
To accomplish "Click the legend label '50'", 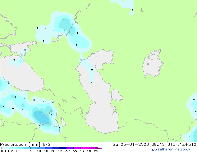I will (96, 151).
